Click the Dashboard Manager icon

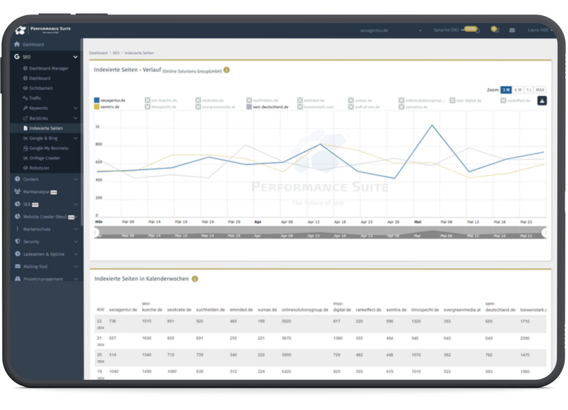click(25, 68)
